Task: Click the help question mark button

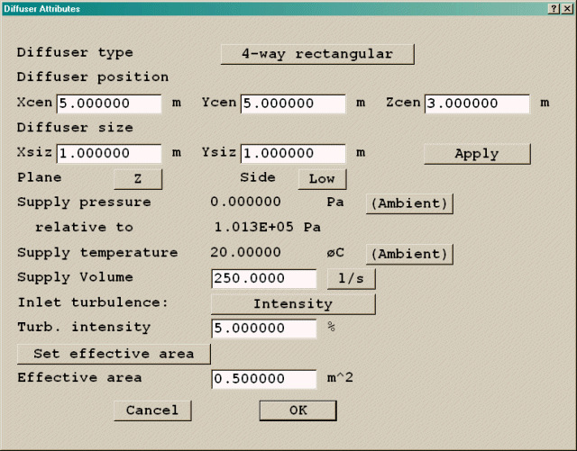Action: [x=553, y=8]
